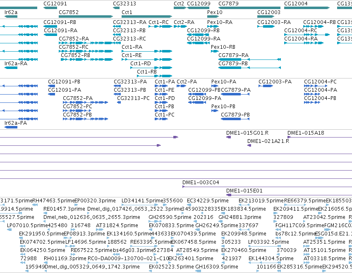Click protein label CG12091-PB
This screenshot has height=273, width=352.
tap(64, 82)
